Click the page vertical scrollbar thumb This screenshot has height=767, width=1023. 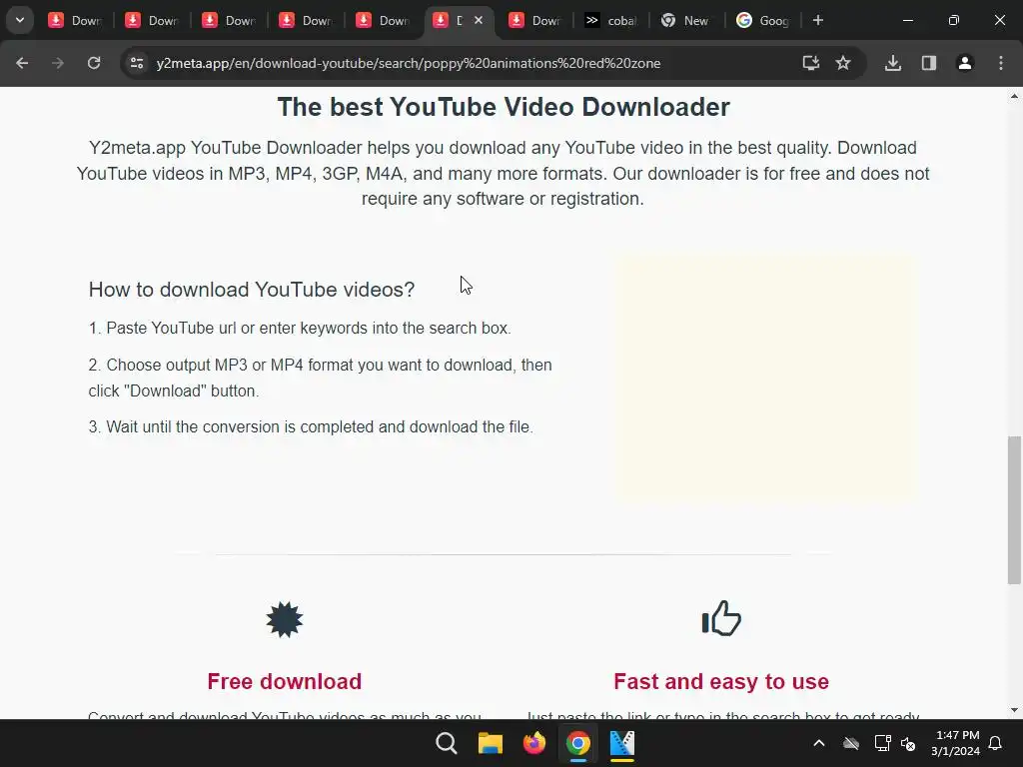1014,510
